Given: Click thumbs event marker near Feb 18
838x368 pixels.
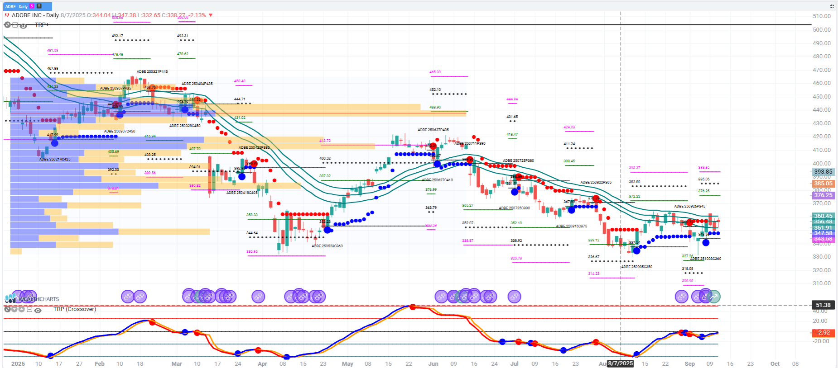Looking at the screenshot, I should coord(140,297).
